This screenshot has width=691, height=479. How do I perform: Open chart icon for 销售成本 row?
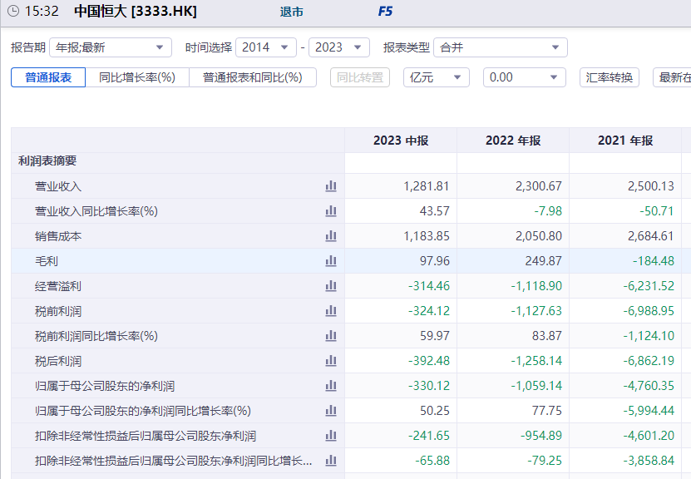click(331, 236)
